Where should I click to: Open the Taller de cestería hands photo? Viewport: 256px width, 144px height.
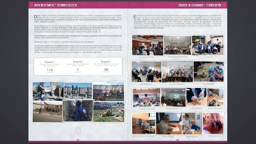click(x=196, y=97)
